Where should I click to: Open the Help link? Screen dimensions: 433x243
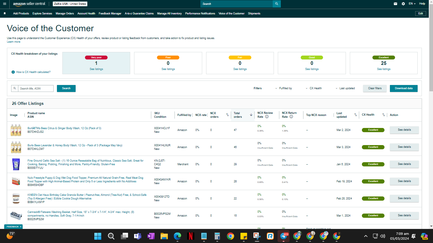pos(422,4)
